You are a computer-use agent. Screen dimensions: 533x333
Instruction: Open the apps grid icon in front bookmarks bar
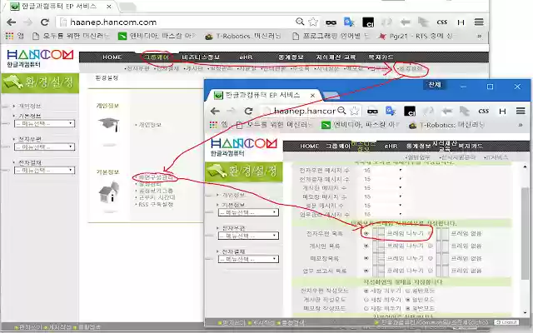point(213,125)
